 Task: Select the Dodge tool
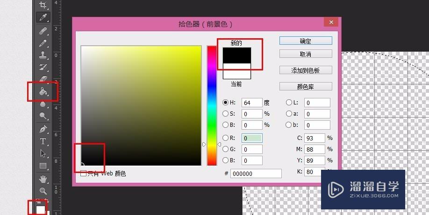click(43, 116)
